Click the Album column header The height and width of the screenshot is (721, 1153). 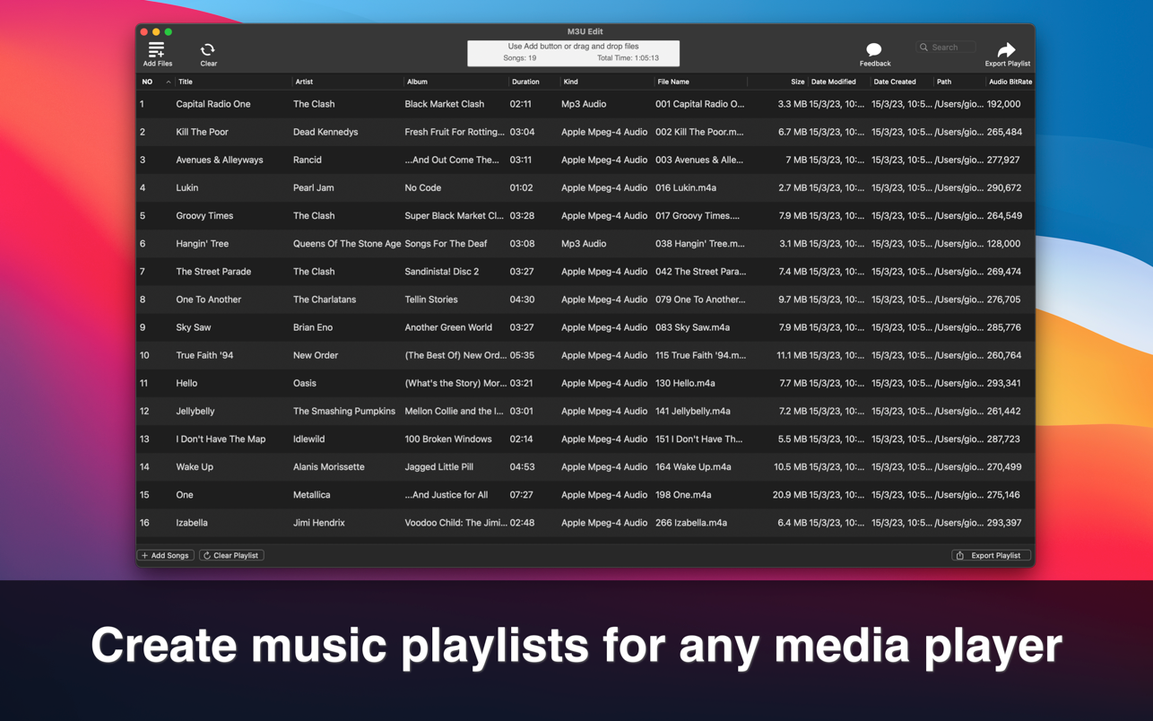417,82
